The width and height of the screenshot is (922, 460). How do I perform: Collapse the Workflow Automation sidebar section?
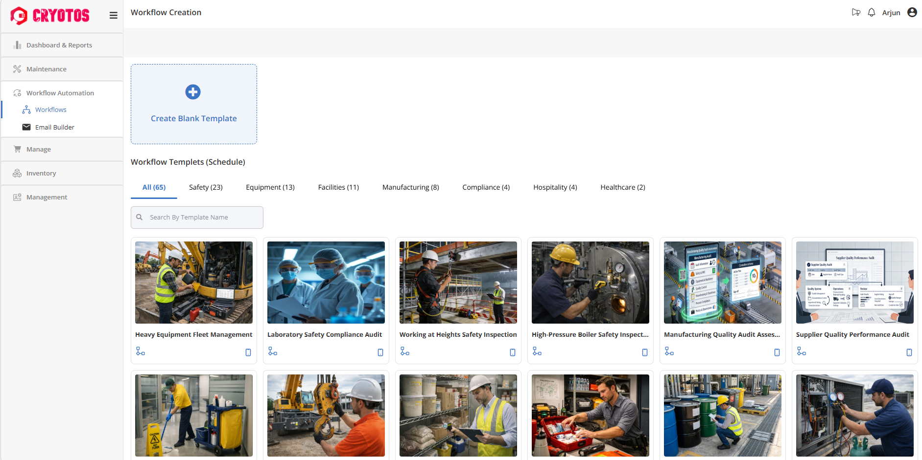coord(60,93)
